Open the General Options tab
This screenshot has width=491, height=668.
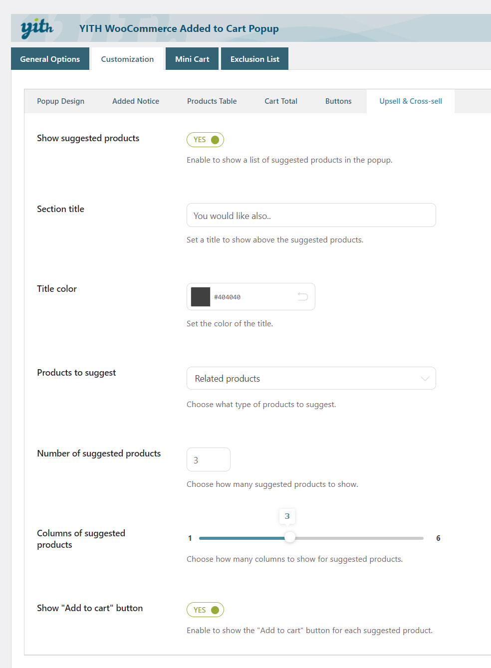50,59
